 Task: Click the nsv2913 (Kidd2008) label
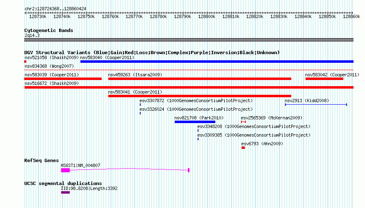coord(307,101)
